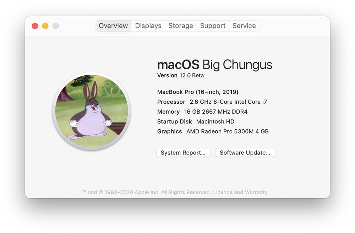Click the macOS Big Chungus title
This screenshot has height=233, width=355.
coord(214,65)
